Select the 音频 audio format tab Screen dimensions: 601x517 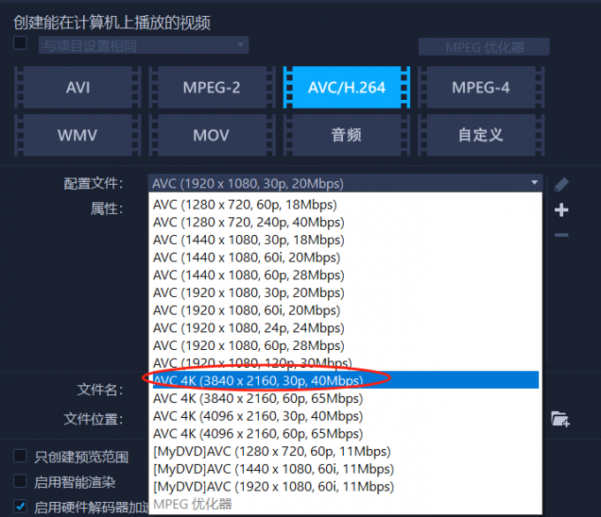346,135
